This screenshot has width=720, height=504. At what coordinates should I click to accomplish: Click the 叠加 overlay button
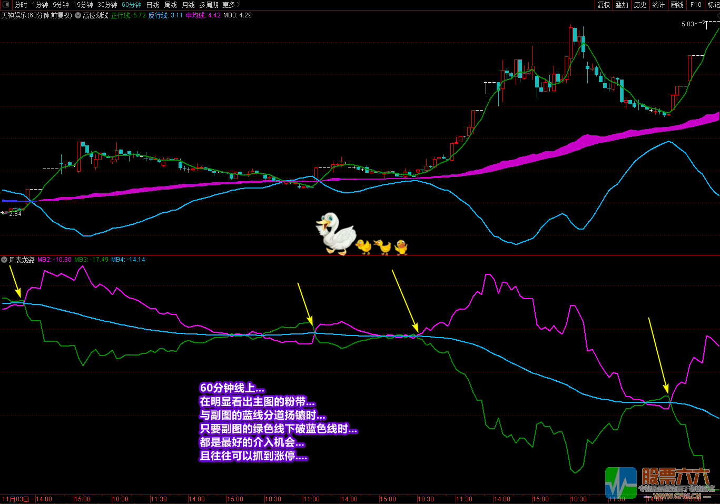click(622, 5)
